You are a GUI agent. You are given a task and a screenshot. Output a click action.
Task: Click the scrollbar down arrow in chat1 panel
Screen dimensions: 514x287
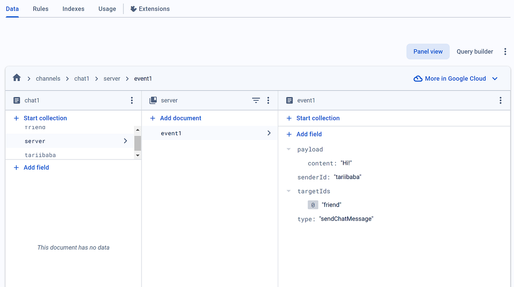click(137, 155)
